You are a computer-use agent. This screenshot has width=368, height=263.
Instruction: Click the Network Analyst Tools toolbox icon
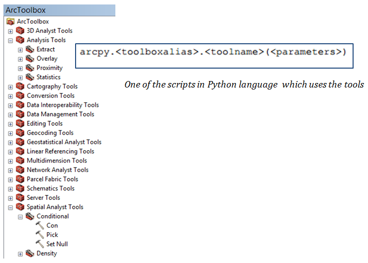coord(20,170)
